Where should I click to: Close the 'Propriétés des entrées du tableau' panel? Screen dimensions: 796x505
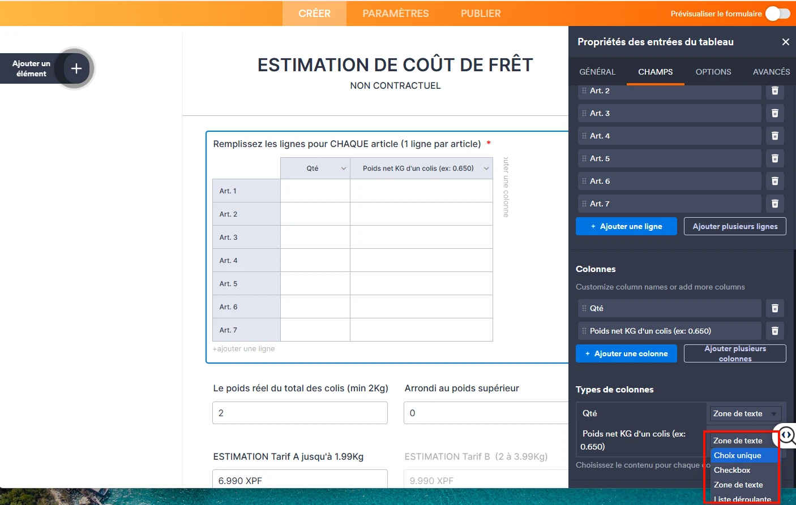pyautogui.click(x=785, y=41)
